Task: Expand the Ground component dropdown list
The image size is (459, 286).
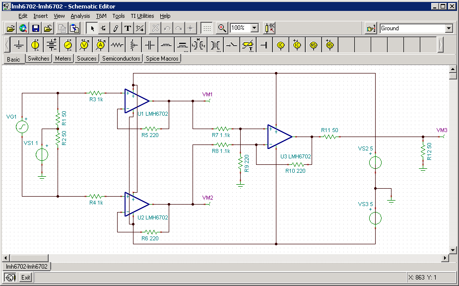Action: [449, 28]
